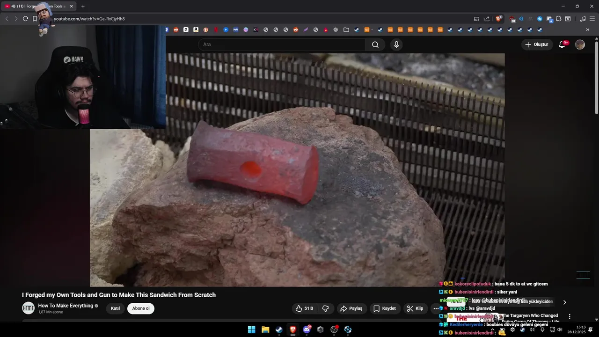Viewport: 599px width, 337px height.
Task: Click the Patreon P bookmark icon
Action: [186, 29]
